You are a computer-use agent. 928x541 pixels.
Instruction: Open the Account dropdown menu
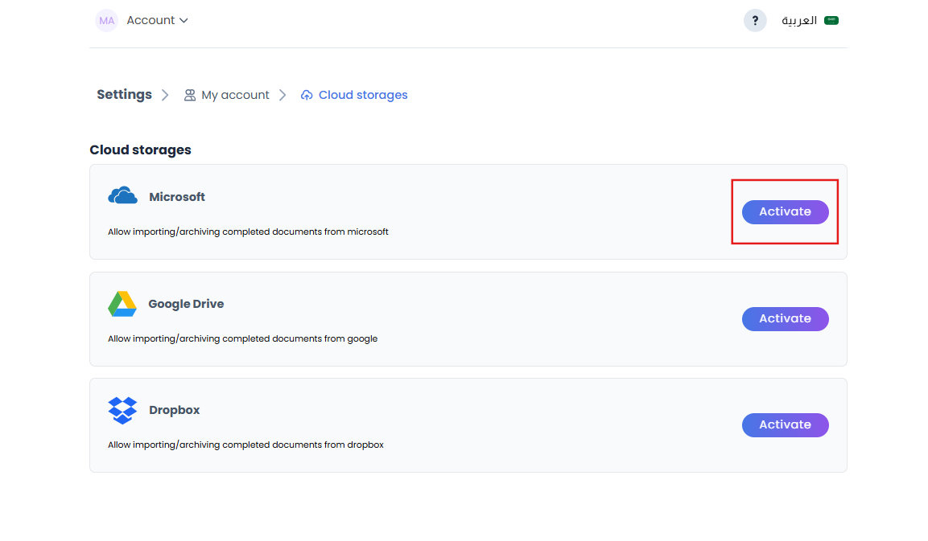coord(157,21)
